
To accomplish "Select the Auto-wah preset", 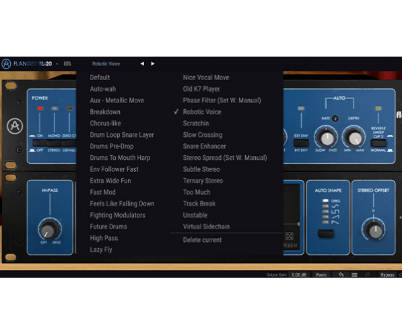I will point(103,89).
